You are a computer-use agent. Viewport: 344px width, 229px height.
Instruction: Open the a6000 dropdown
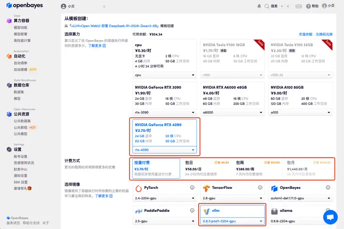click(232, 112)
